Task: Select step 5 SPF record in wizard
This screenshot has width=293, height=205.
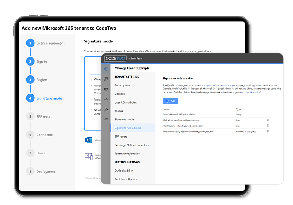Action: (44, 116)
